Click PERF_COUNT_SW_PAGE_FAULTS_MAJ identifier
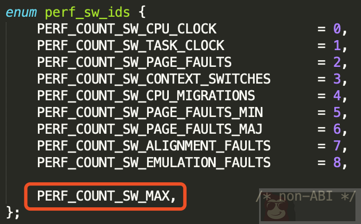The width and height of the screenshot is (361, 224). click(x=150, y=129)
